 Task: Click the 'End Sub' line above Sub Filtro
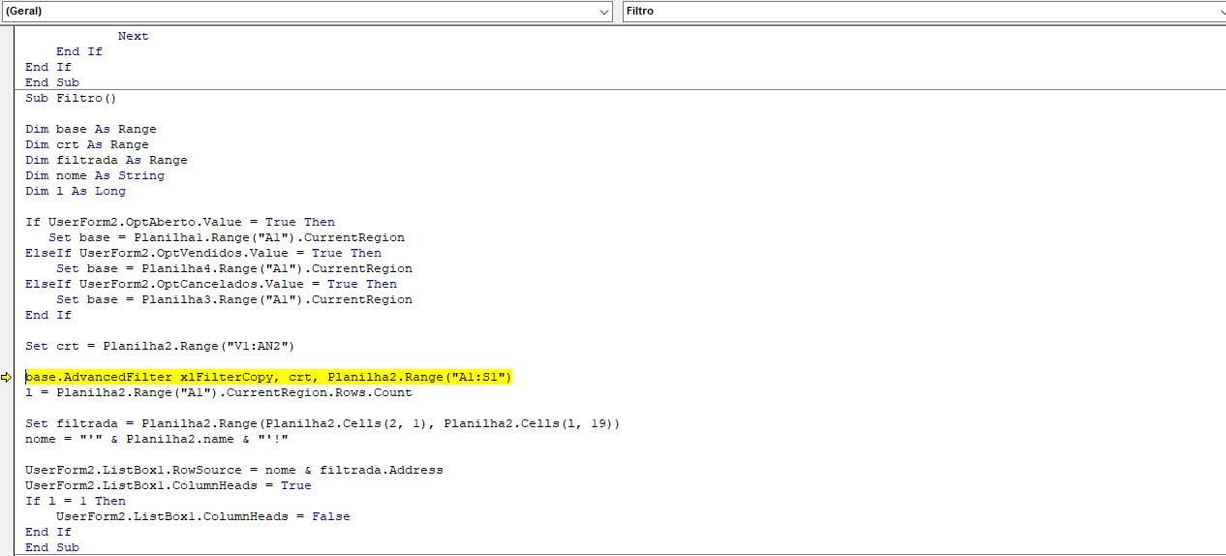coord(52,82)
